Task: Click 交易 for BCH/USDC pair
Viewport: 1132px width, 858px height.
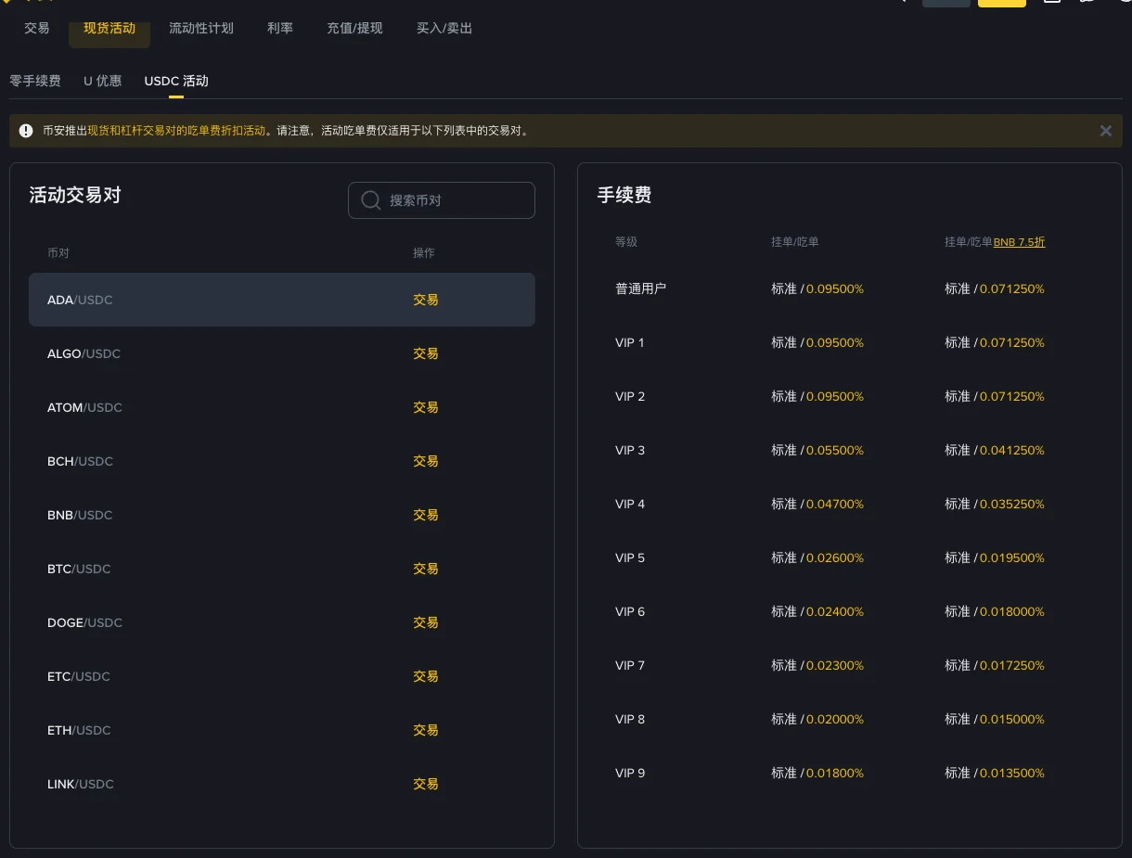Action: coord(426,461)
